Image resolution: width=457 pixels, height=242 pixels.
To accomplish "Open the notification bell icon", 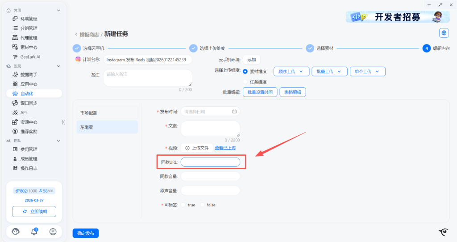I will click(34, 231).
